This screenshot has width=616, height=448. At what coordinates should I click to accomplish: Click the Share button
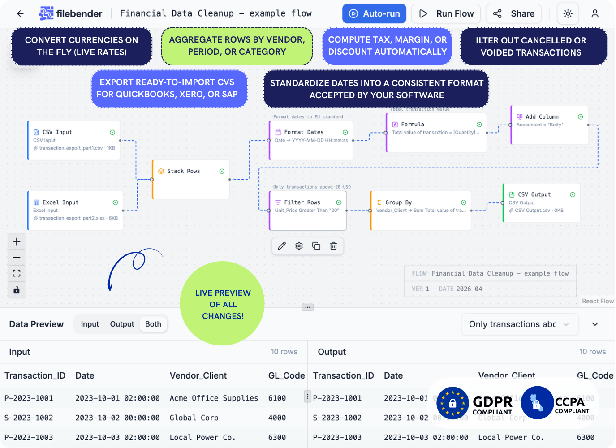(x=513, y=13)
